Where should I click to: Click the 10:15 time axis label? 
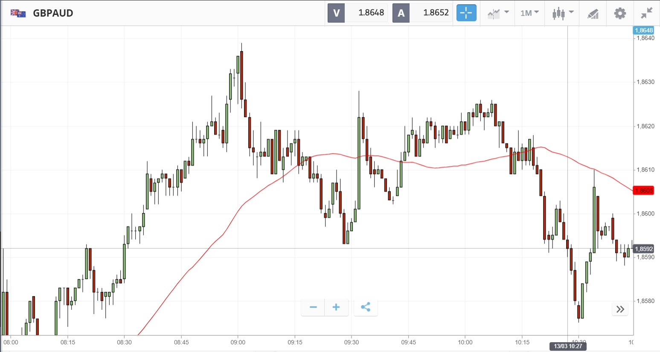522,342
